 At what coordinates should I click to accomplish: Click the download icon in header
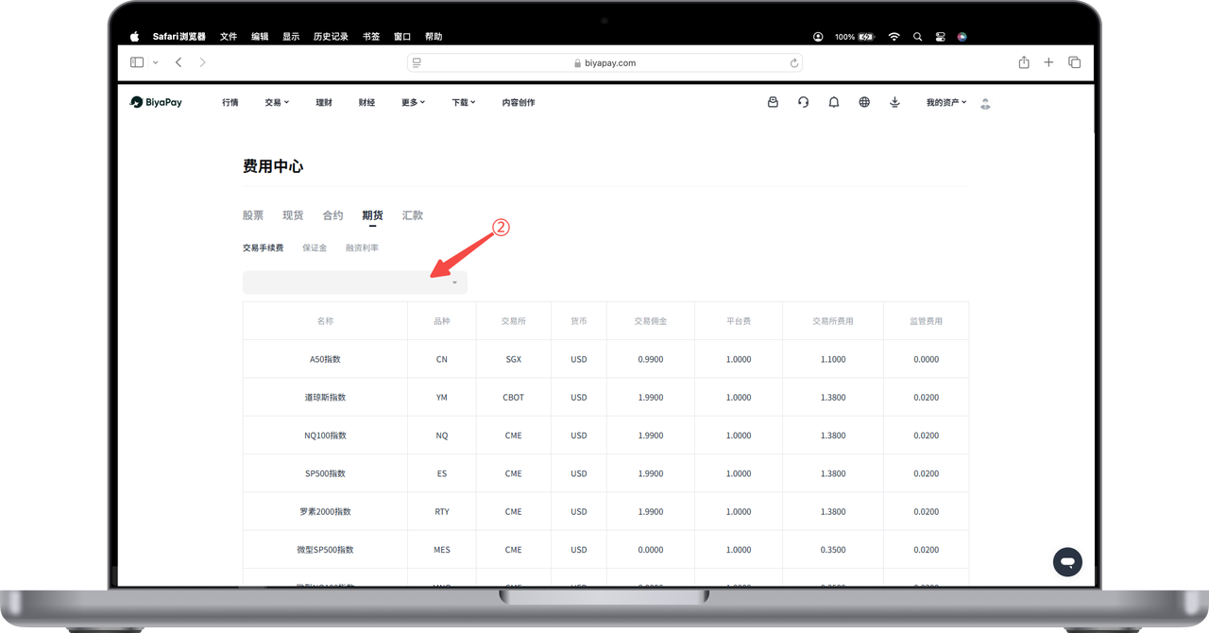click(x=894, y=102)
